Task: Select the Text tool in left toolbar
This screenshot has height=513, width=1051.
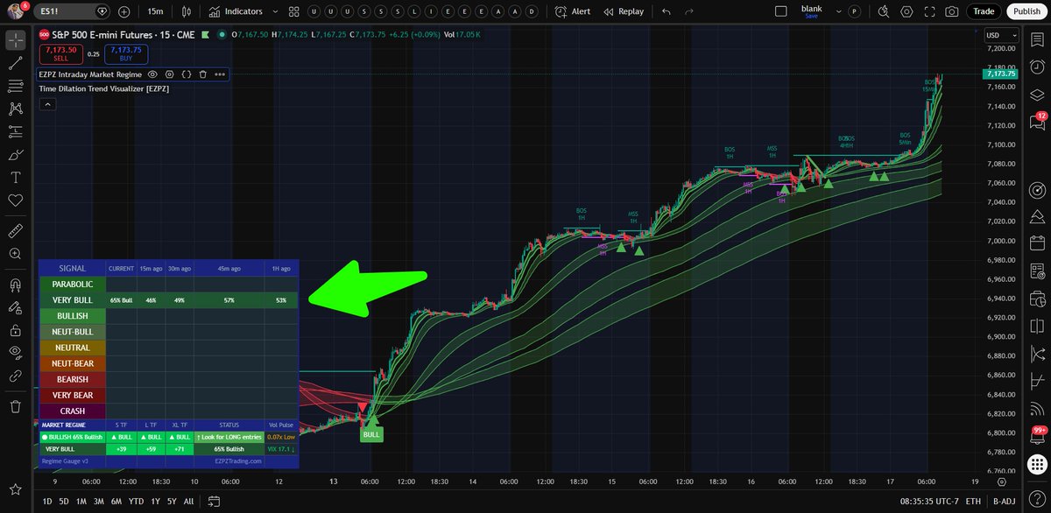Action: click(15, 177)
